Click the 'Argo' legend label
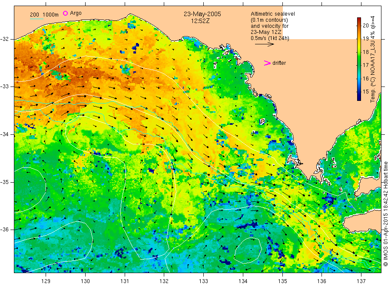Image resolution: width=391 pixels, height=287 pixels. tap(76, 13)
